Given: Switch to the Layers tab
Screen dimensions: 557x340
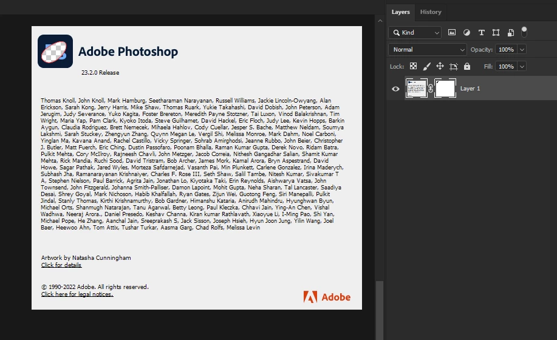Looking at the screenshot, I should (x=400, y=12).
